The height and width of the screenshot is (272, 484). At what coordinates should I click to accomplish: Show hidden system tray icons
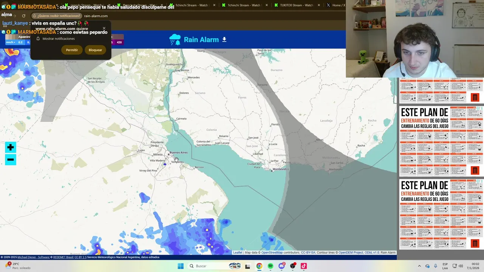[419, 266]
